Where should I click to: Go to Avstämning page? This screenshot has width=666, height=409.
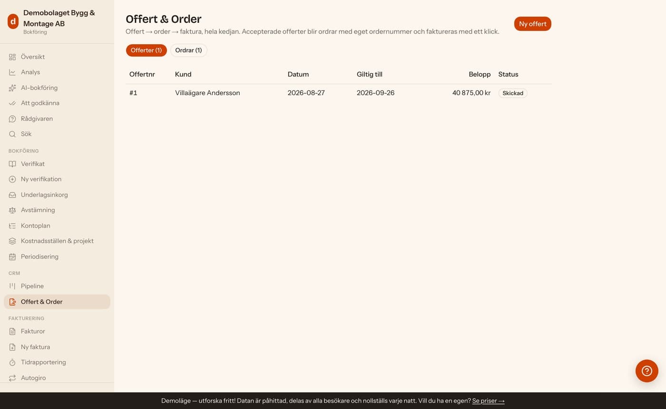click(57, 210)
